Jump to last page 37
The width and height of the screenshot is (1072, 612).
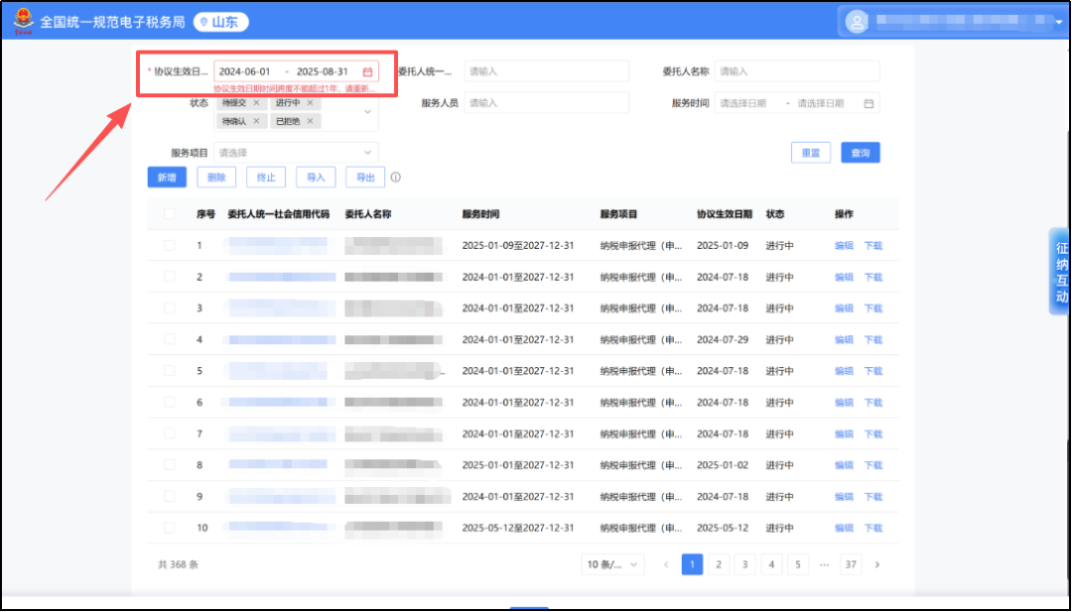851,564
